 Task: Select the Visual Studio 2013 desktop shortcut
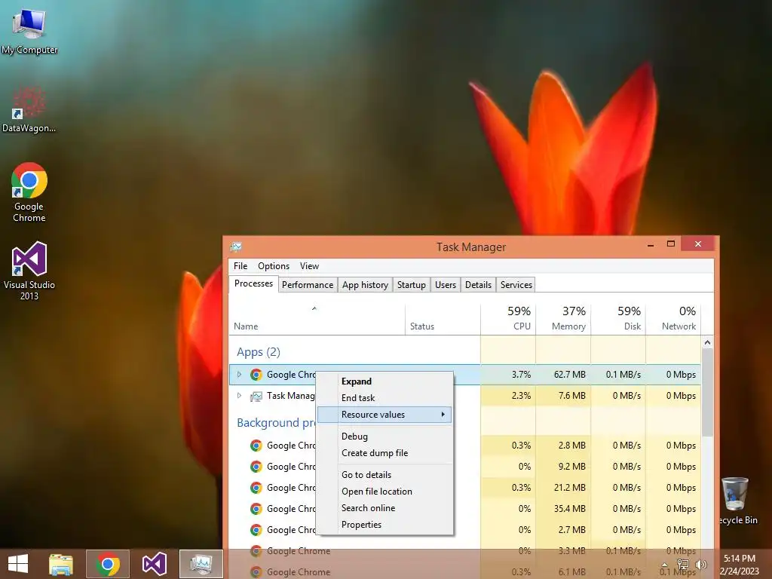29,271
